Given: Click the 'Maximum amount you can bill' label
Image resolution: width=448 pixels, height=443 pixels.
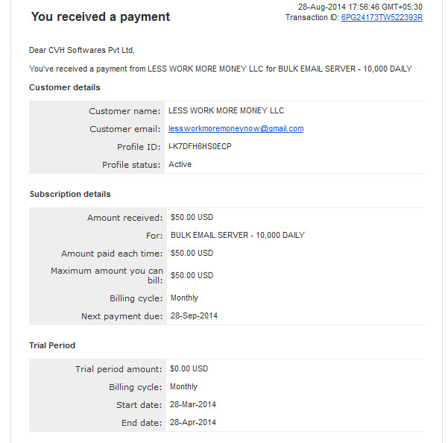Looking at the screenshot, I should (107, 275).
